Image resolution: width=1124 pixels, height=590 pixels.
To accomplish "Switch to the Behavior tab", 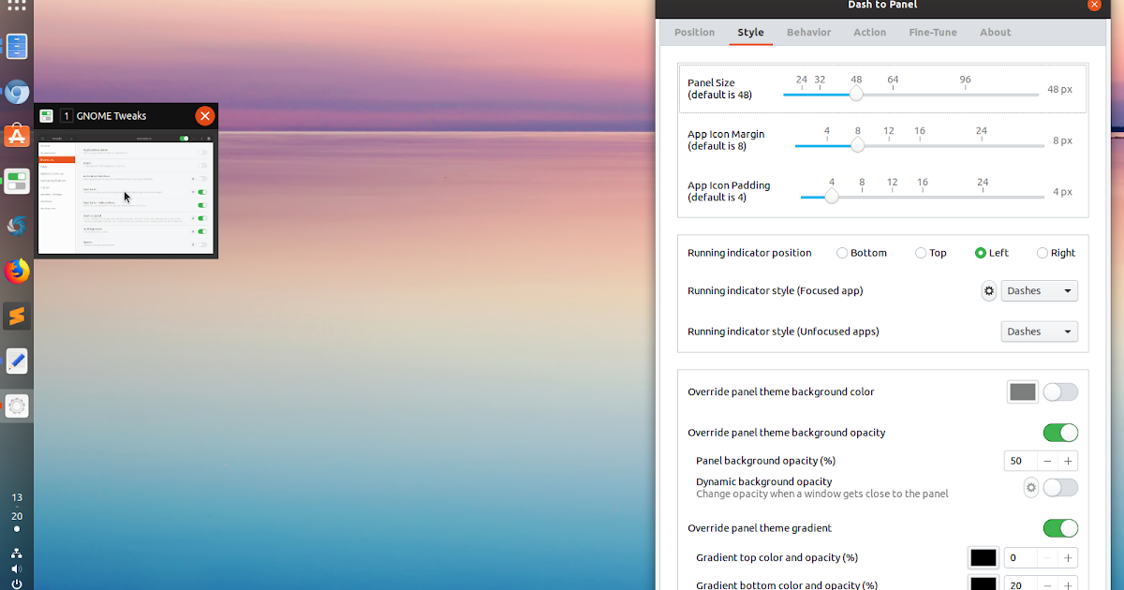I will pyautogui.click(x=808, y=32).
